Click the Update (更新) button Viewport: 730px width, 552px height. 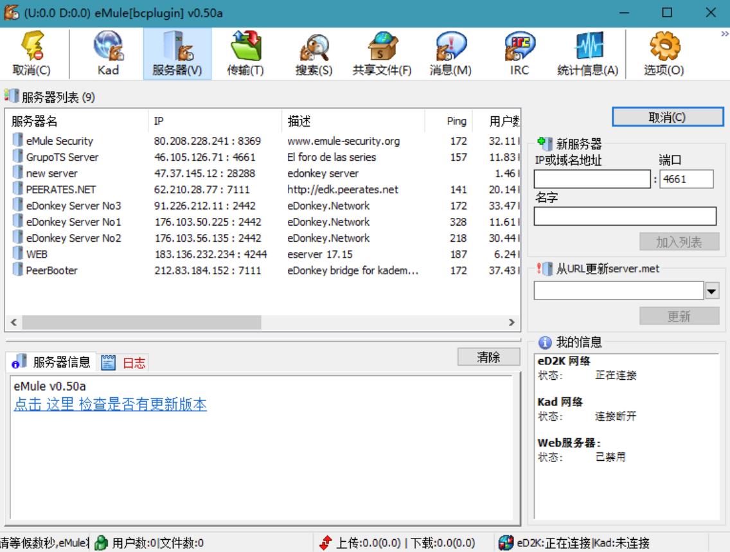click(679, 317)
